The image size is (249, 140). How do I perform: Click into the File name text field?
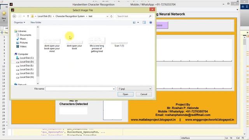click(x=79, y=89)
